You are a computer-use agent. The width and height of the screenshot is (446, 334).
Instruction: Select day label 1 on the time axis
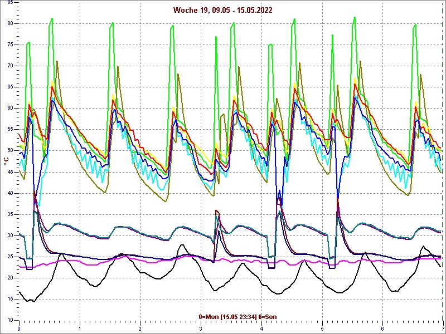(x=80, y=330)
